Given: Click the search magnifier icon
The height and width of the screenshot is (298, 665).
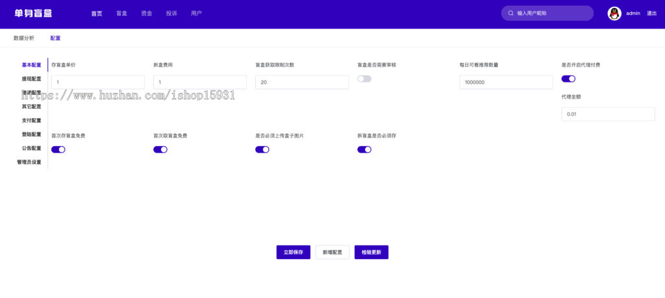Looking at the screenshot, I should point(511,13).
